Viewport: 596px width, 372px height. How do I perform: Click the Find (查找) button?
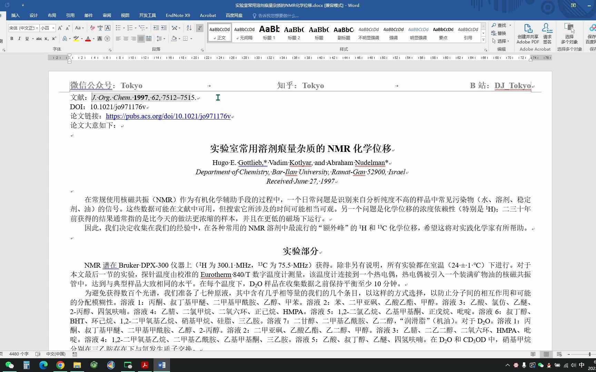point(499,25)
